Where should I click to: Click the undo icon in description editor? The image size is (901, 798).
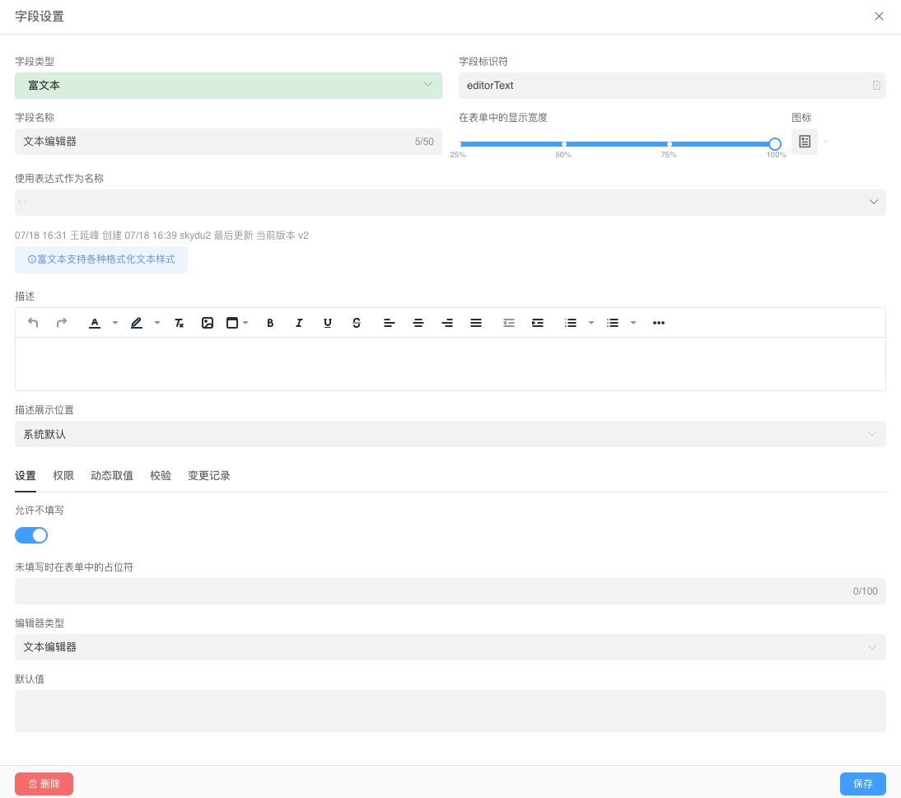pos(33,323)
